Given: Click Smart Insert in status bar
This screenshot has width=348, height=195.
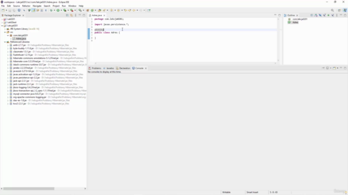Looking at the screenshot, I should 252,192.
